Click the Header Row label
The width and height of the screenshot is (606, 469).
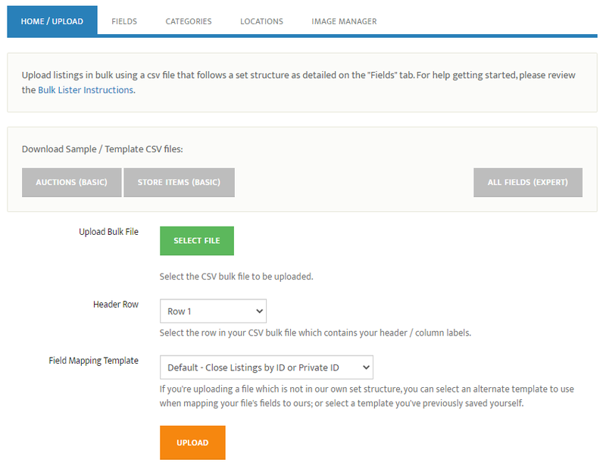116,305
